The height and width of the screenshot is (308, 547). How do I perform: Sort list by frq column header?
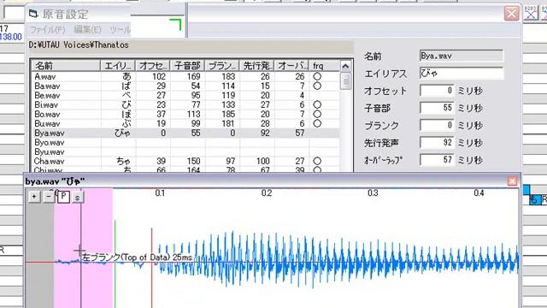pyautogui.click(x=325, y=66)
